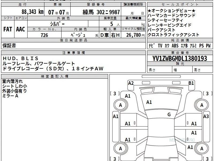214x161 pixels.
Task: Select the exterior color シルバー
Action: click(58, 24)
